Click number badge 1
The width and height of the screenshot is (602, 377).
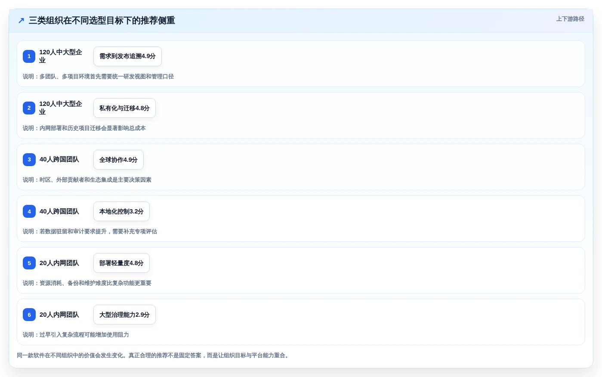point(29,56)
